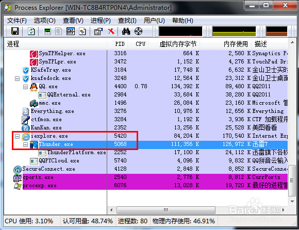Screen dimensions: 299x230
Task: Open the 查找(I) menu
Action: [x=127, y=21]
